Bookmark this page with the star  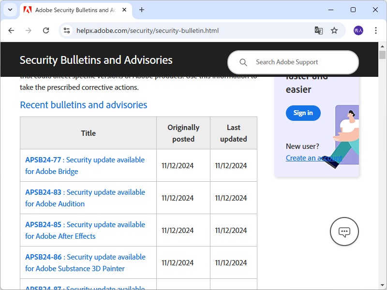(x=334, y=30)
